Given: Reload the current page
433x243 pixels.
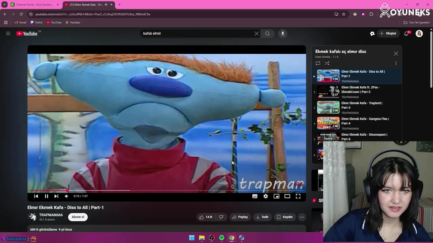Looking at the screenshot, I should 21,14.
